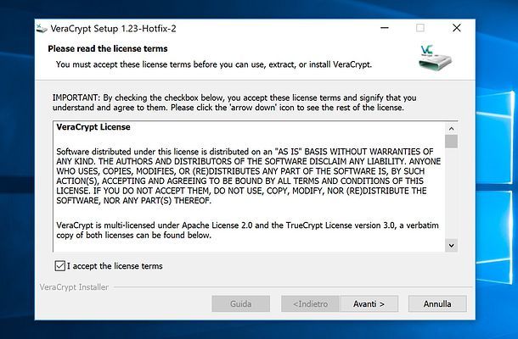
Task: Click the 'Please read the license terms' heading
Action: tap(108, 49)
